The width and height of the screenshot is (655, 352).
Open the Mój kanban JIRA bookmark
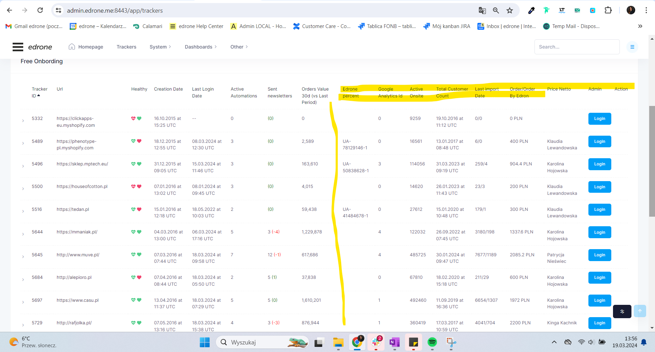[x=447, y=26]
